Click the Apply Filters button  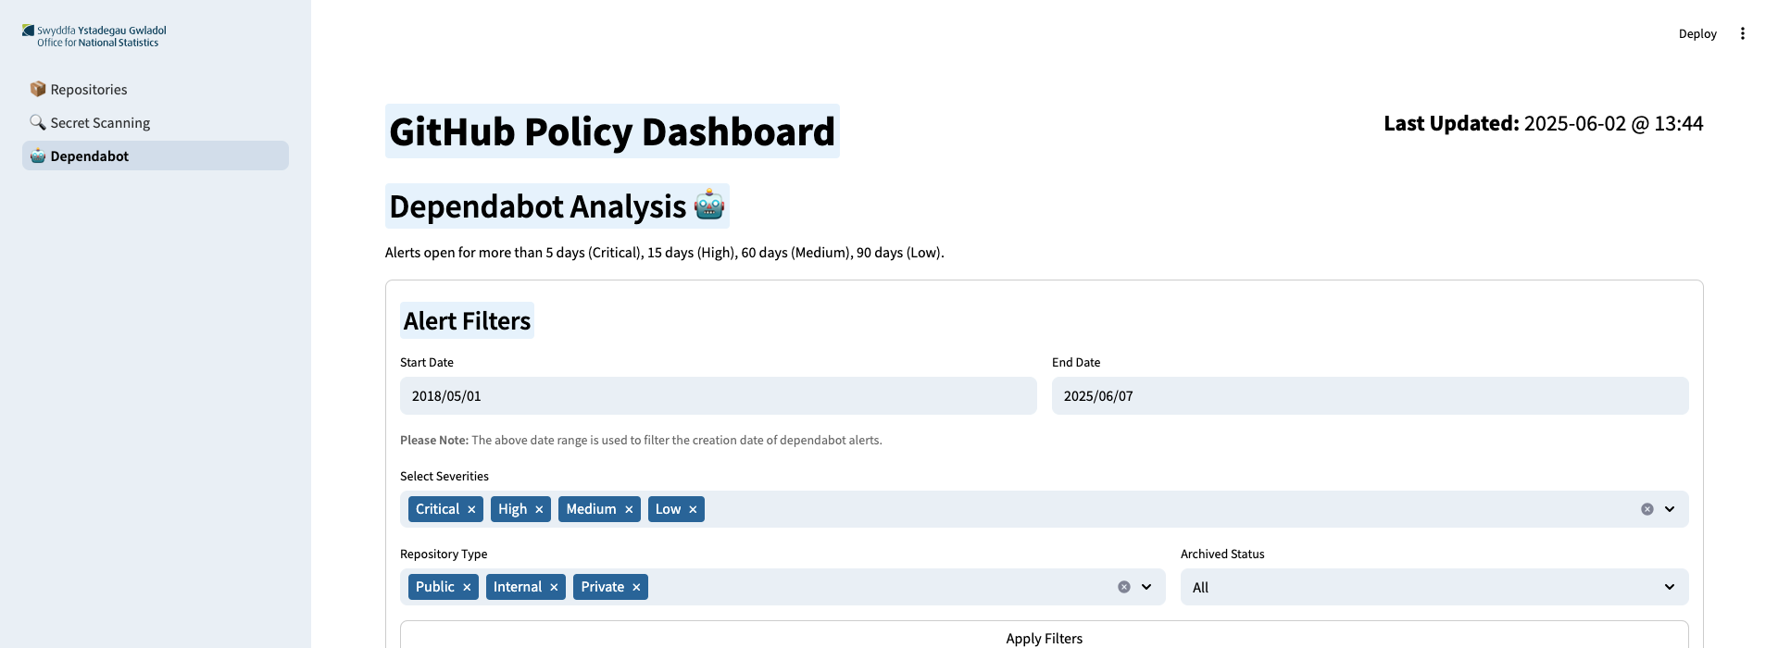click(1045, 637)
